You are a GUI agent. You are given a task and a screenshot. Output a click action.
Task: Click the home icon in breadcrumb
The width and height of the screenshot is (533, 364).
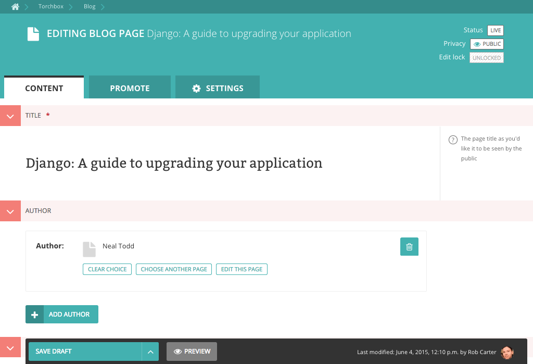click(x=15, y=7)
